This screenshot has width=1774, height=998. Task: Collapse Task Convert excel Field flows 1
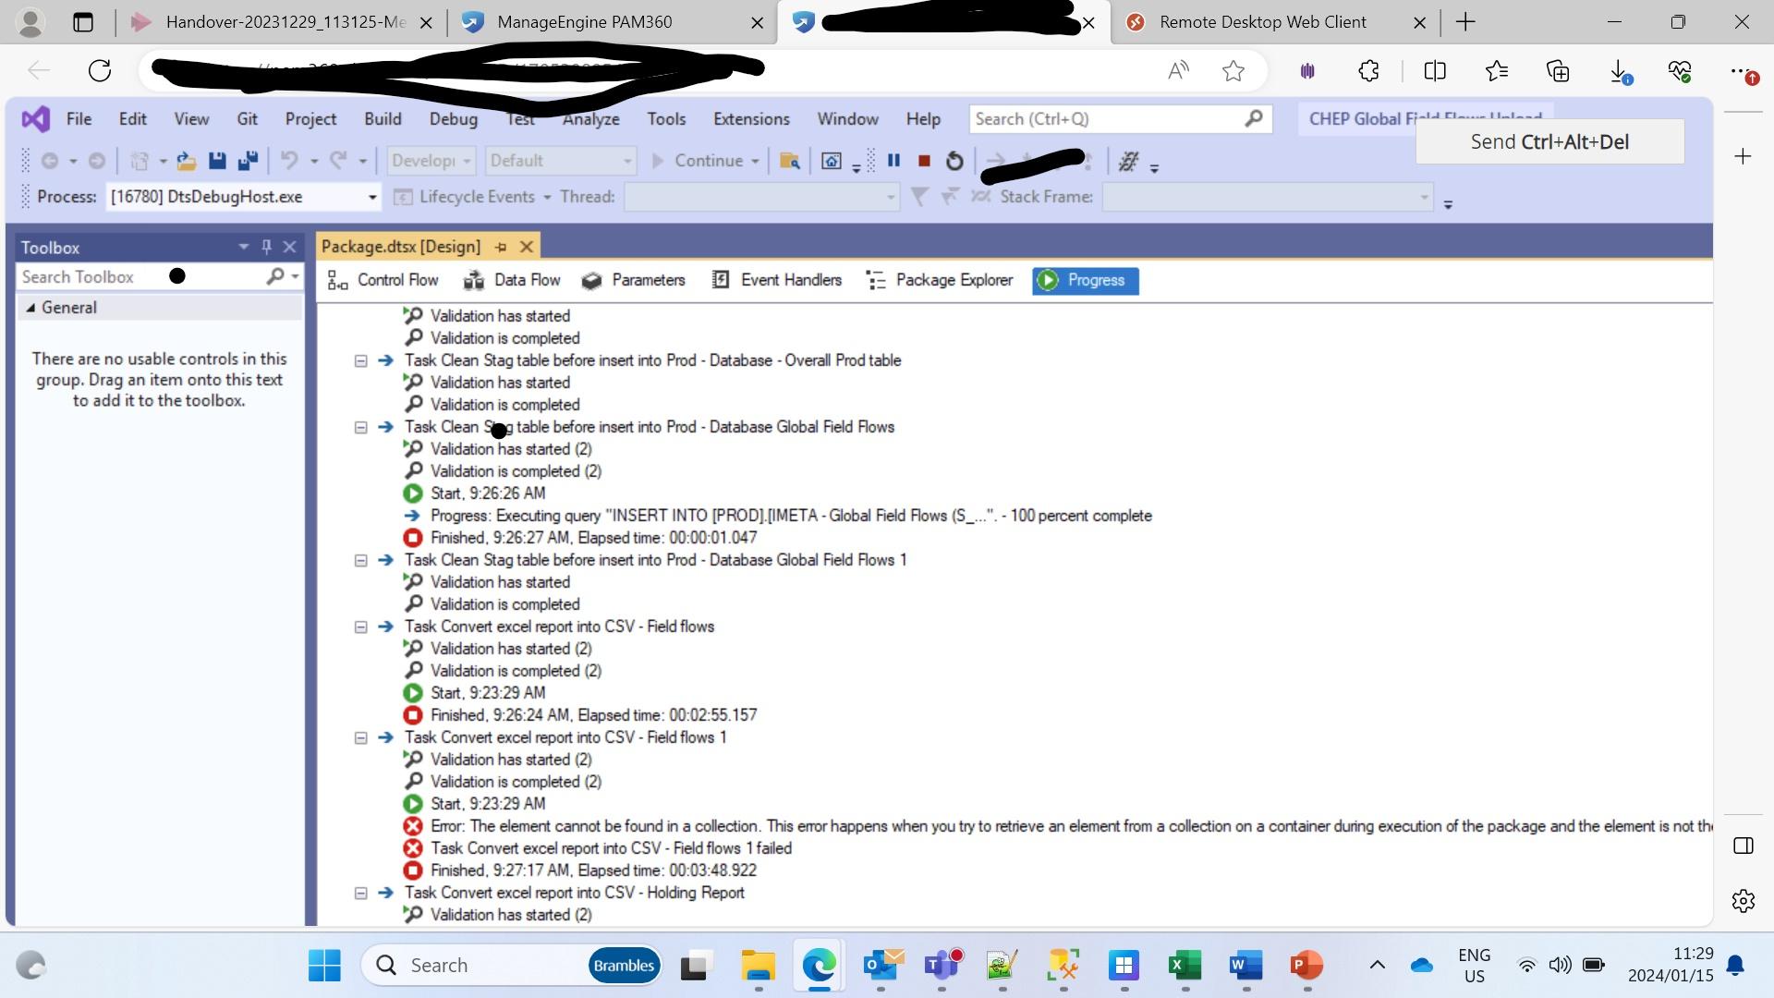click(361, 738)
